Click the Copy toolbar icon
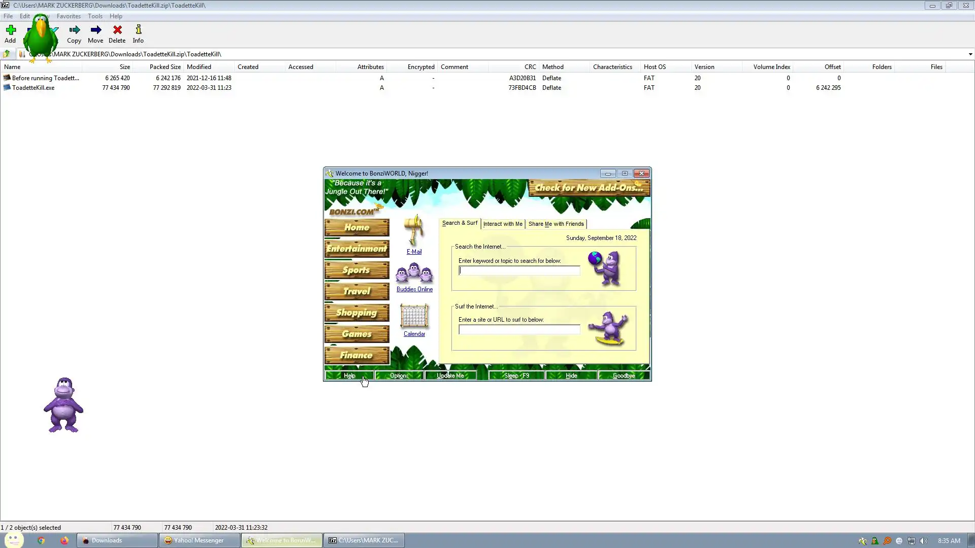 [74, 33]
